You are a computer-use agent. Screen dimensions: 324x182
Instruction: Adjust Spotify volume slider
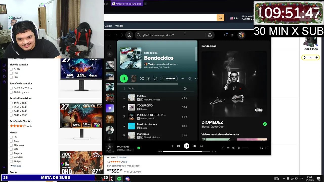[250, 148]
